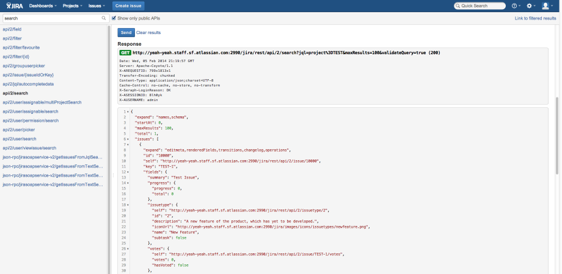Viewport: 562px width, 274px height.
Task: Click the sidebar resize handle
Action: tap(113, 175)
